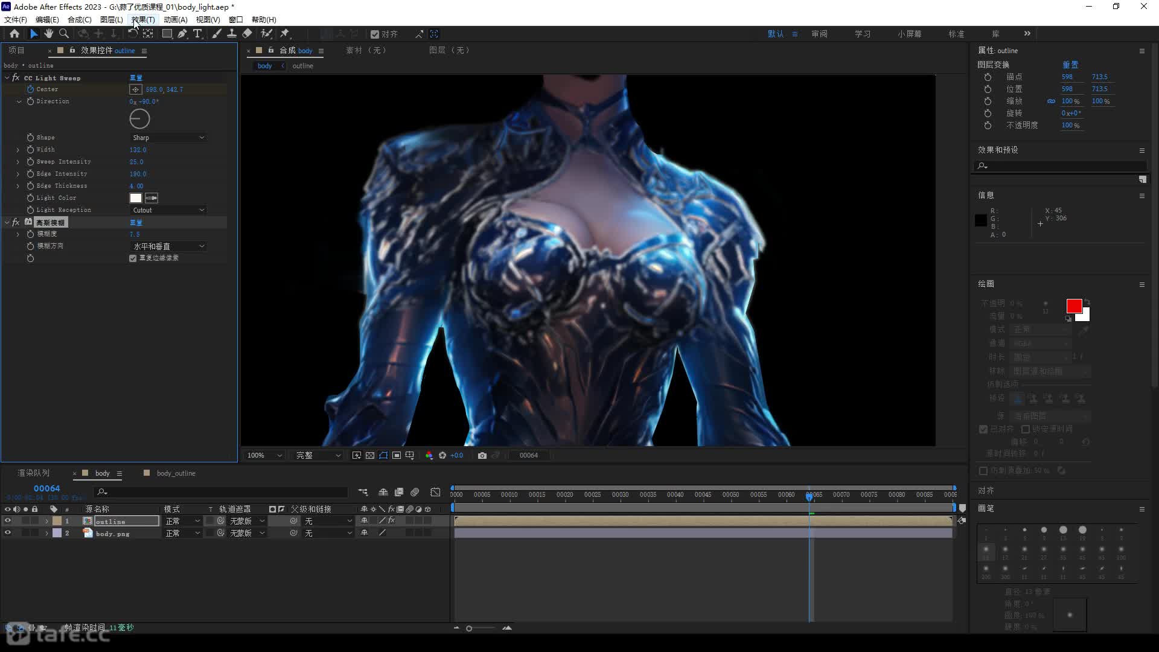This screenshot has height=652, width=1159.
Task: Select the Clone Stamp tool
Action: click(232, 34)
